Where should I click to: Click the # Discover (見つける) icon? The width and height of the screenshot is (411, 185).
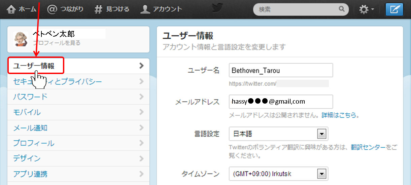(x=98, y=9)
